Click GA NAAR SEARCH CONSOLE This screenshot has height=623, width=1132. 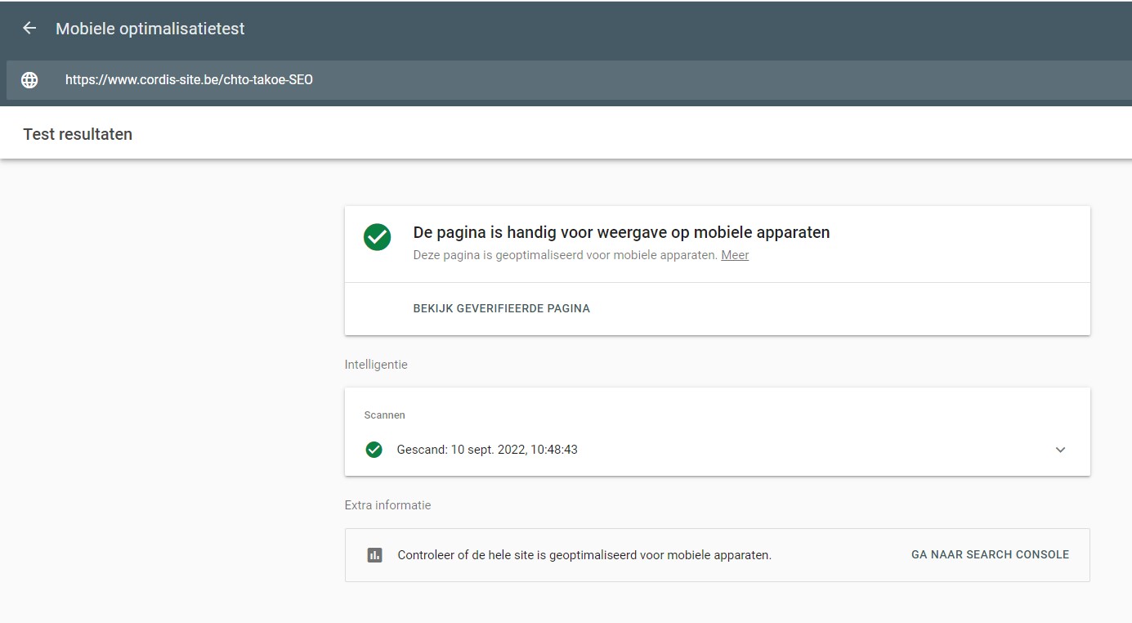pyautogui.click(x=990, y=554)
